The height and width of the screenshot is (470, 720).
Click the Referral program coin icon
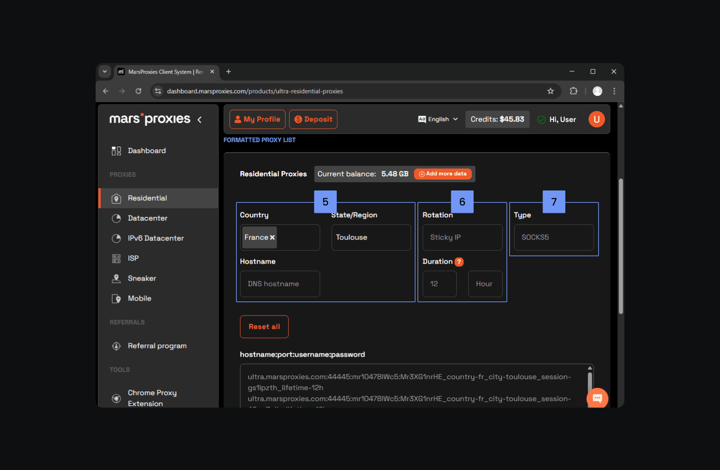[116, 346]
